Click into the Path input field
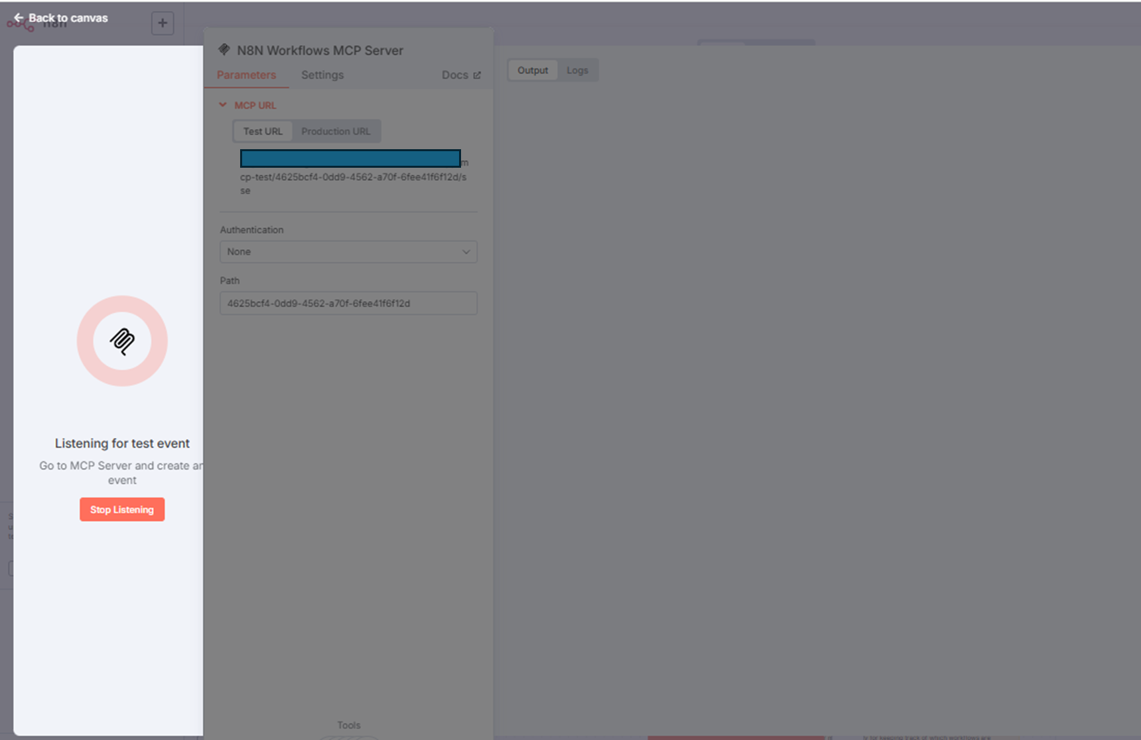 pos(348,303)
